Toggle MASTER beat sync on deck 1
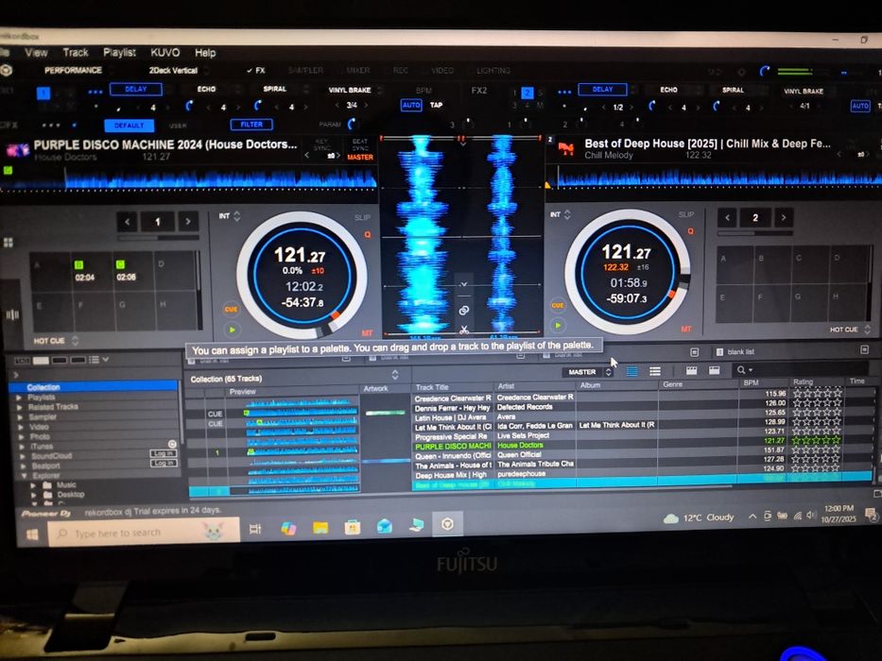 click(360, 157)
